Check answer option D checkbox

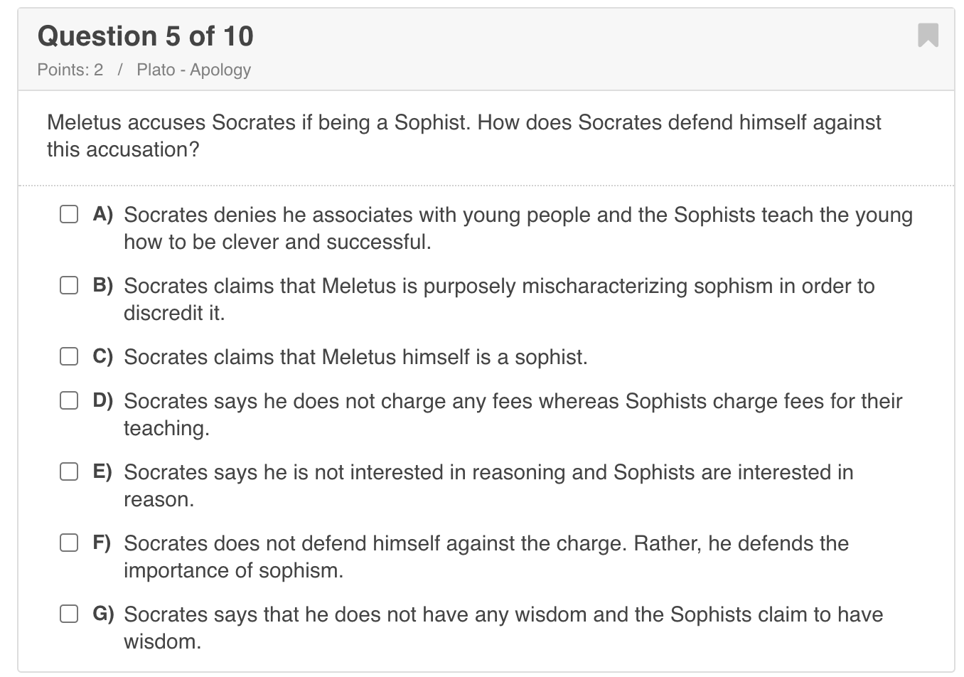pos(68,400)
